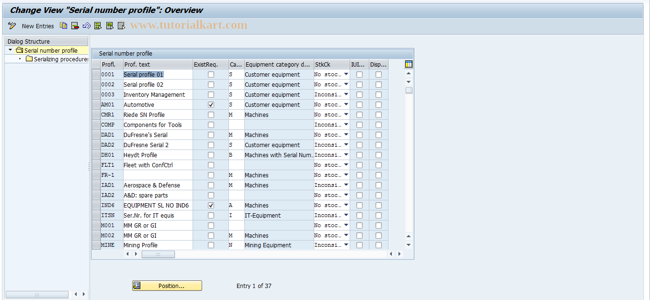Image resolution: width=650 pixels, height=300 pixels.
Task: Click the row selector for profile COMP
Action: pyautogui.click(x=96, y=125)
